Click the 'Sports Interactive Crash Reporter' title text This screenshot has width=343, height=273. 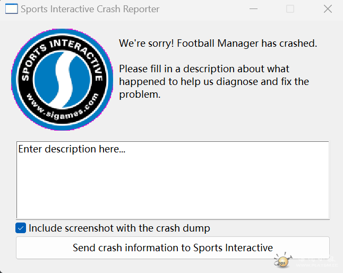[x=90, y=9]
